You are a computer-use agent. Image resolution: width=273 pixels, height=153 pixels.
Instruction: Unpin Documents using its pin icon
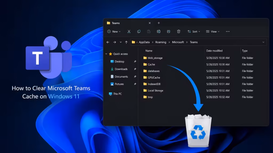[135, 76]
